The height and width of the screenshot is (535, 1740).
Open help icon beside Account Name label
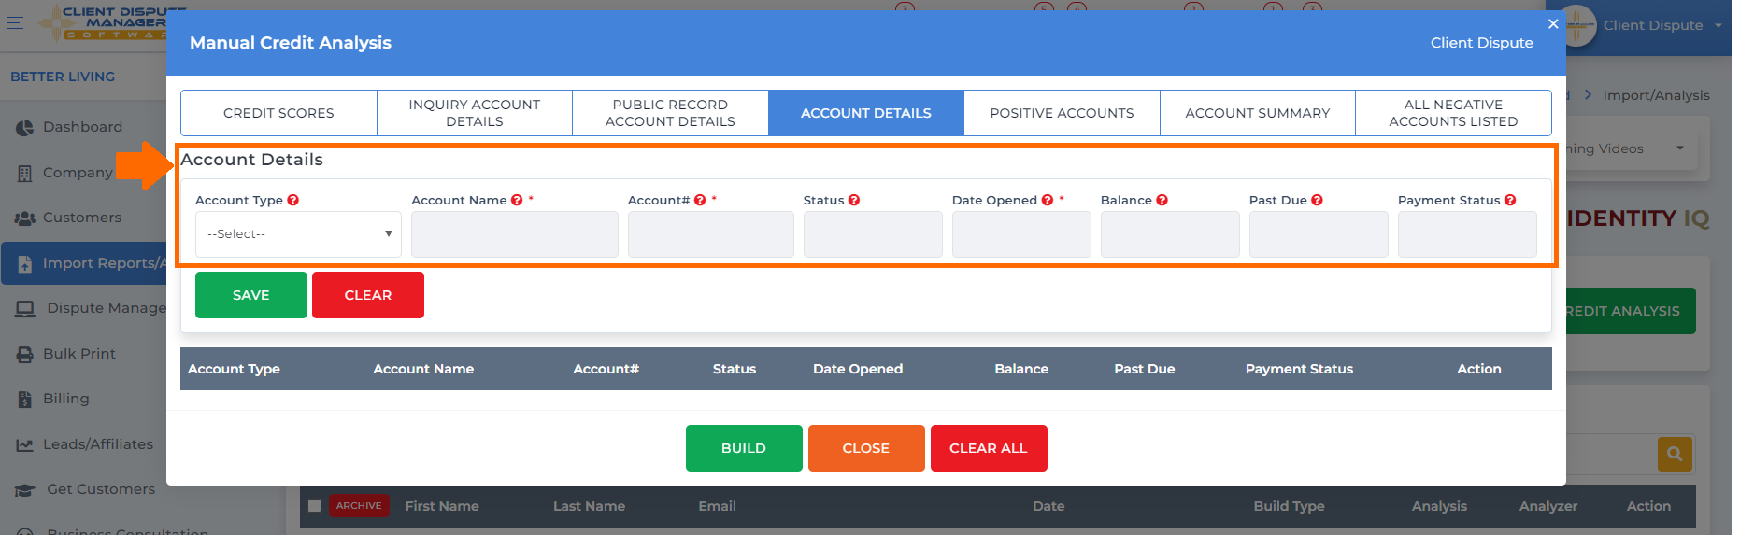[x=517, y=200]
